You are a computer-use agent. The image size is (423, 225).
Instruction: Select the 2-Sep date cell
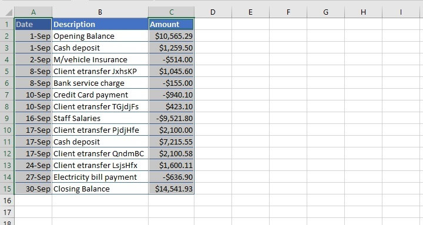[33, 59]
